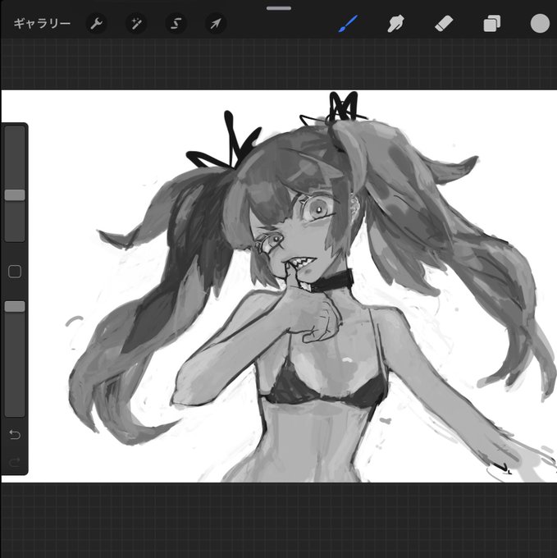The width and height of the screenshot is (557, 558).
Task: Activate the Transform arrow tool
Action: pyautogui.click(x=216, y=24)
